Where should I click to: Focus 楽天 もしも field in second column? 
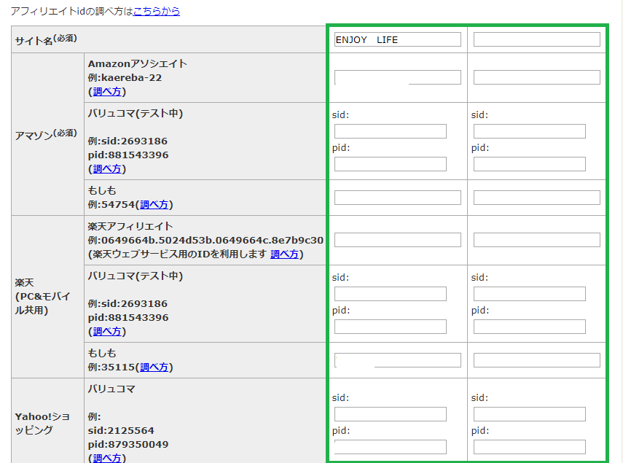(x=537, y=360)
